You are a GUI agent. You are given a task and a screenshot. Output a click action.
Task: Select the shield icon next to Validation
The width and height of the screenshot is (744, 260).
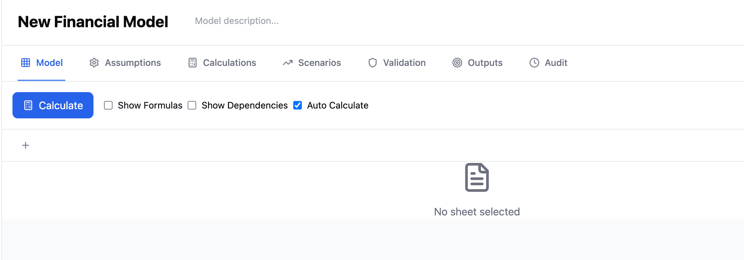tap(373, 63)
